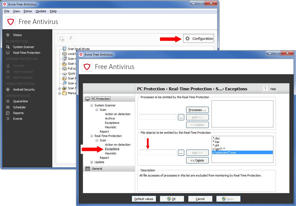Collapse the Scan node under System Scanner
The width and height of the screenshot is (296, 206).
pos(97,110)
